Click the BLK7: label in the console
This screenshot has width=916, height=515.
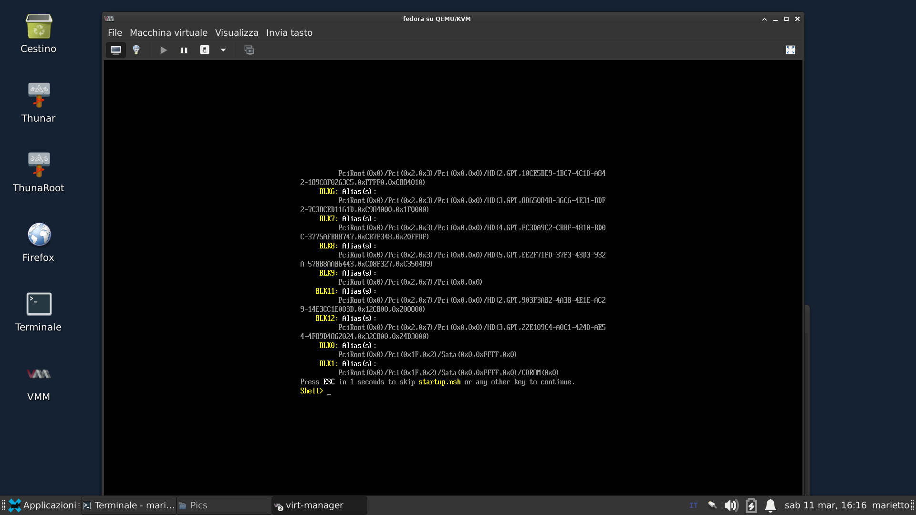[329, 219]
